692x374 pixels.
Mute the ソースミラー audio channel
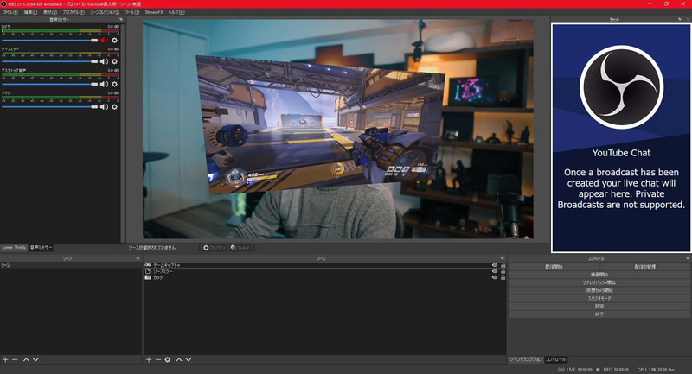click(104, 61)
